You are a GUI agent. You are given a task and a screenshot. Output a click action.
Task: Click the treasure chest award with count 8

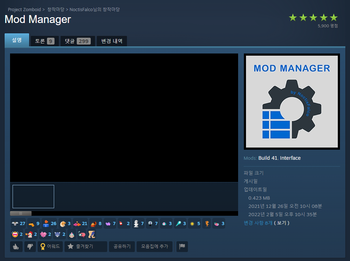coord(96,223)
